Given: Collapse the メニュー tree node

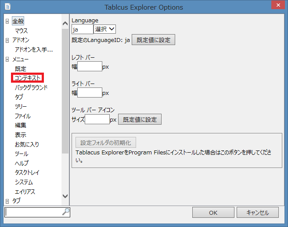Looking at the screenshot, I should click(7, 59).
